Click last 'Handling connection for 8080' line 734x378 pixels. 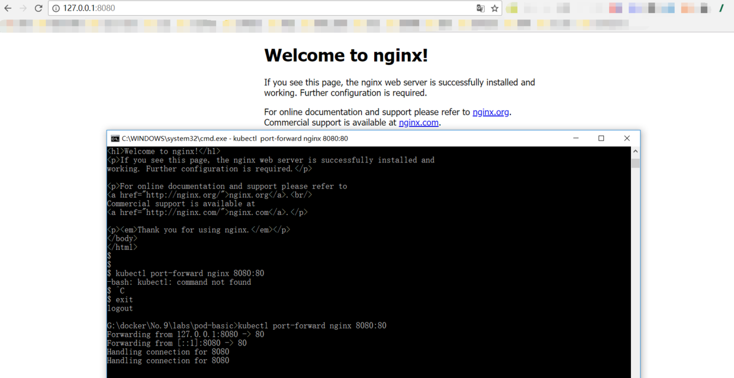click(168, 361)
